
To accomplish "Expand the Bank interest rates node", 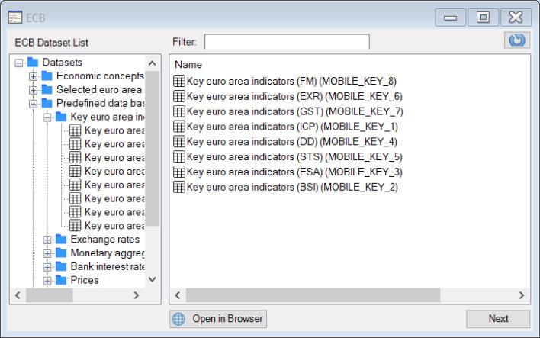I will [47, 267].
